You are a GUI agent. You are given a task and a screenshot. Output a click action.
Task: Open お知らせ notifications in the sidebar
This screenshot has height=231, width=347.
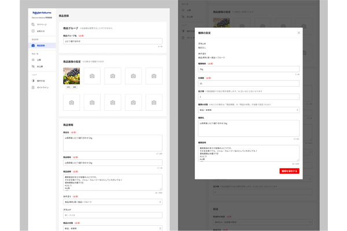tap(41, 31)
